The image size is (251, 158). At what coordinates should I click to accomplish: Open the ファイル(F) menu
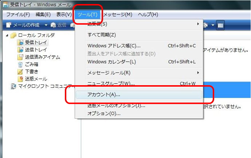18,15
